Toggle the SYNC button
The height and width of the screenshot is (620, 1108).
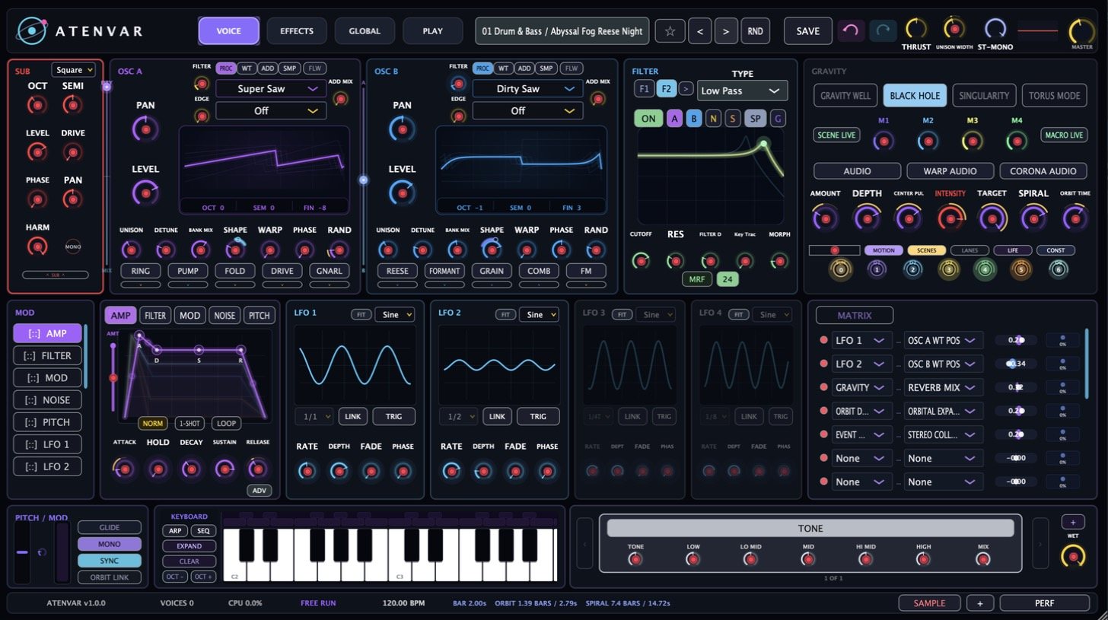click(110, 561)
